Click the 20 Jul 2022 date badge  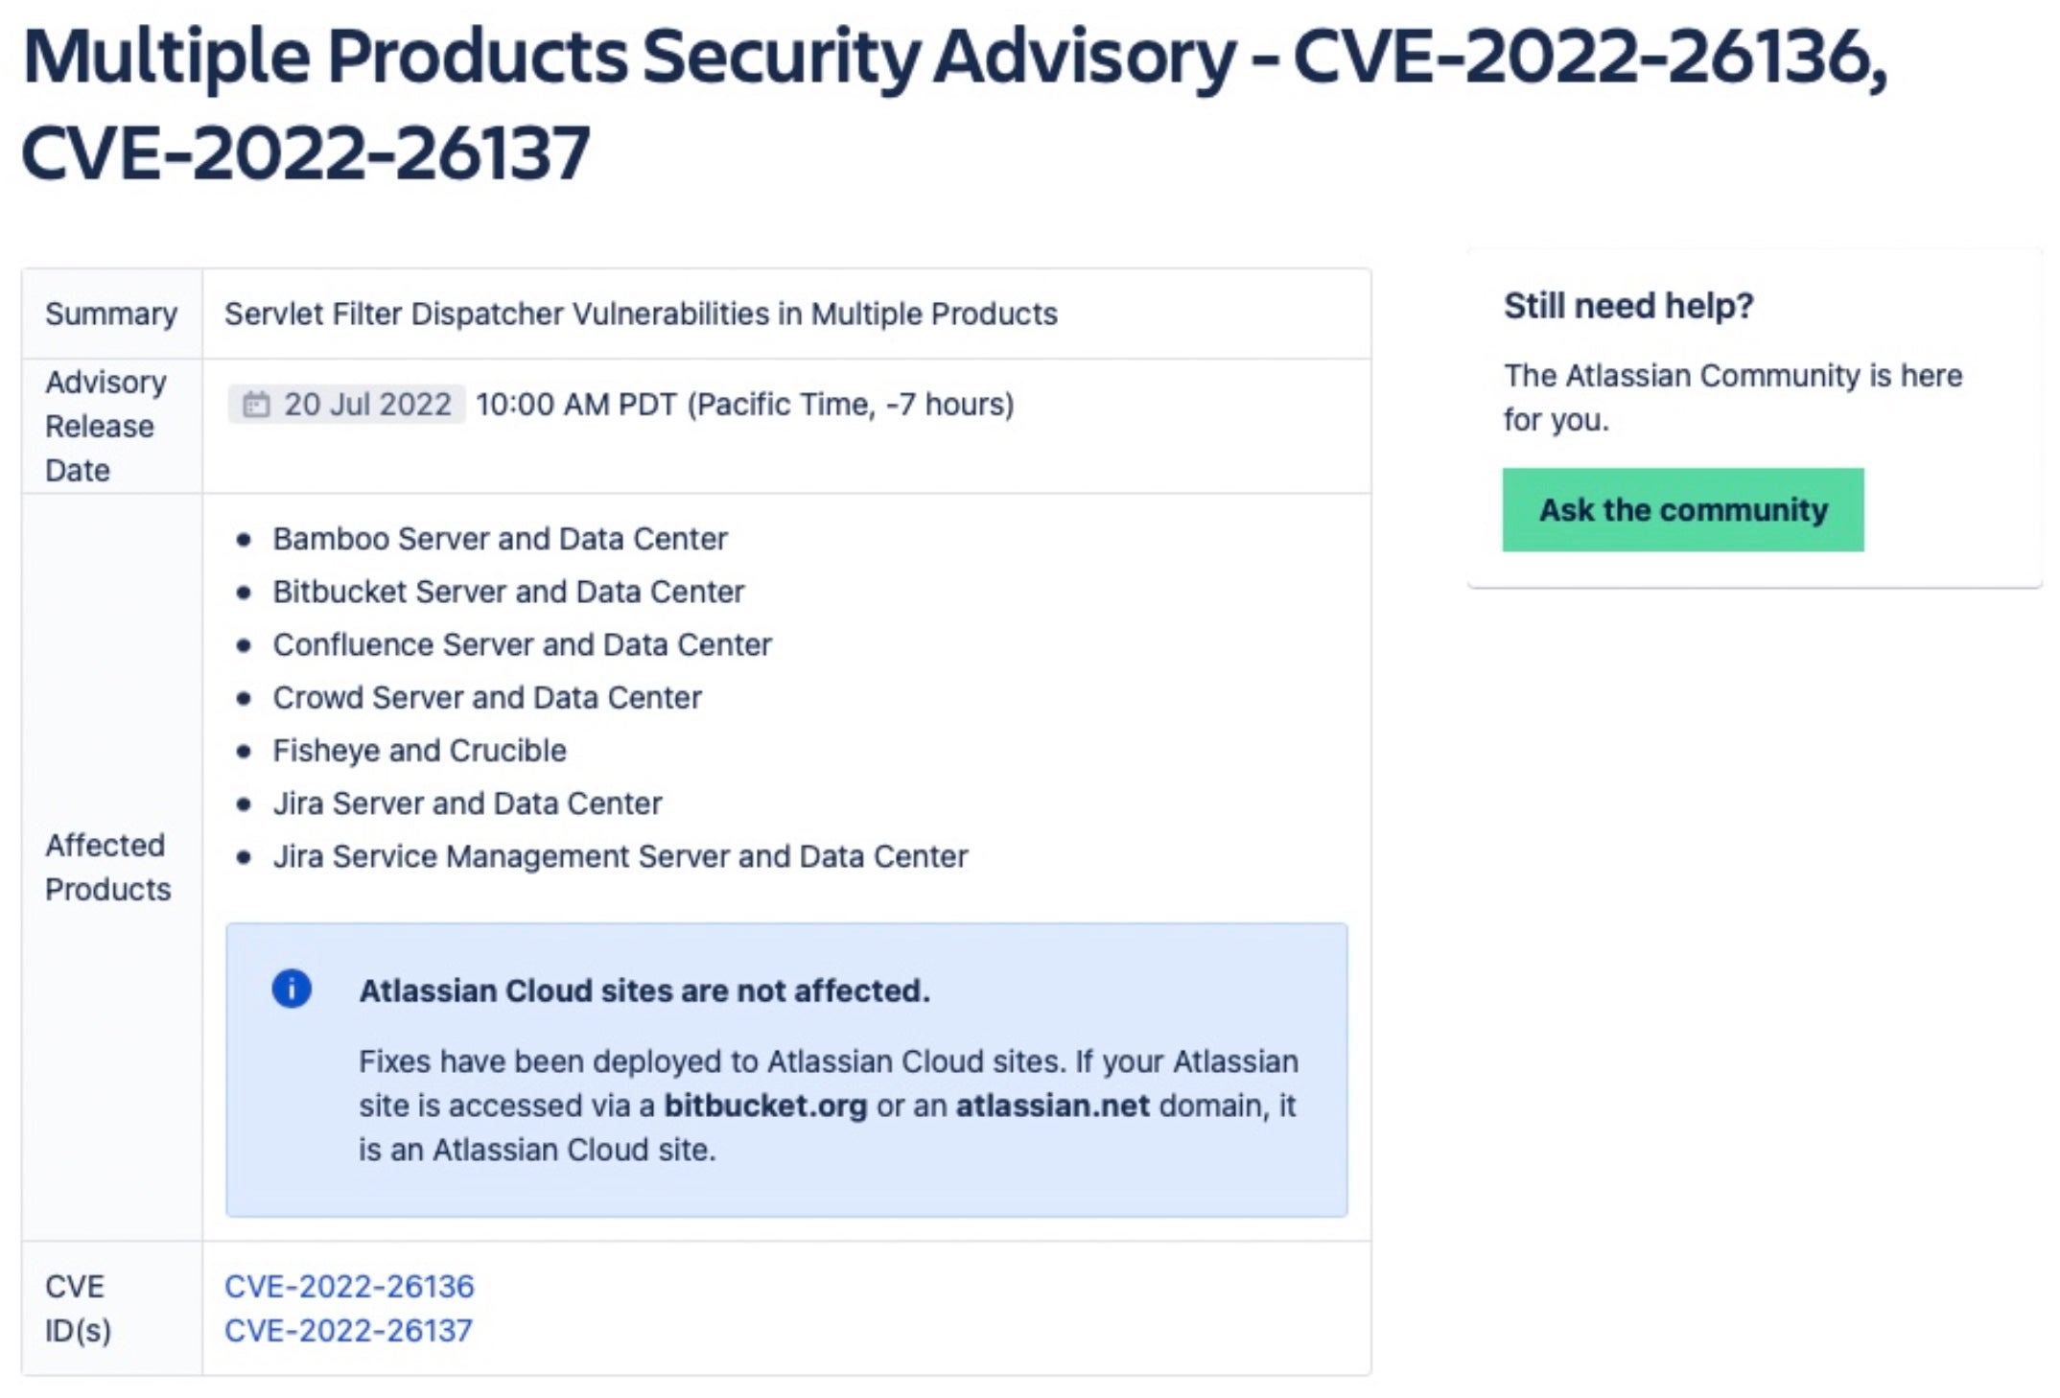[347, 405]
